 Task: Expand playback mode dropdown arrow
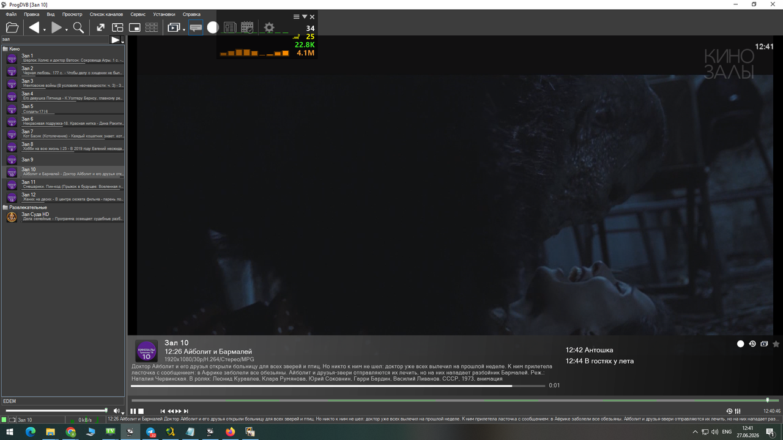(184, 30)
